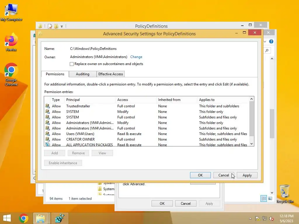Click the TrustedInstaller entry principal icon

[x=48, y=106]
